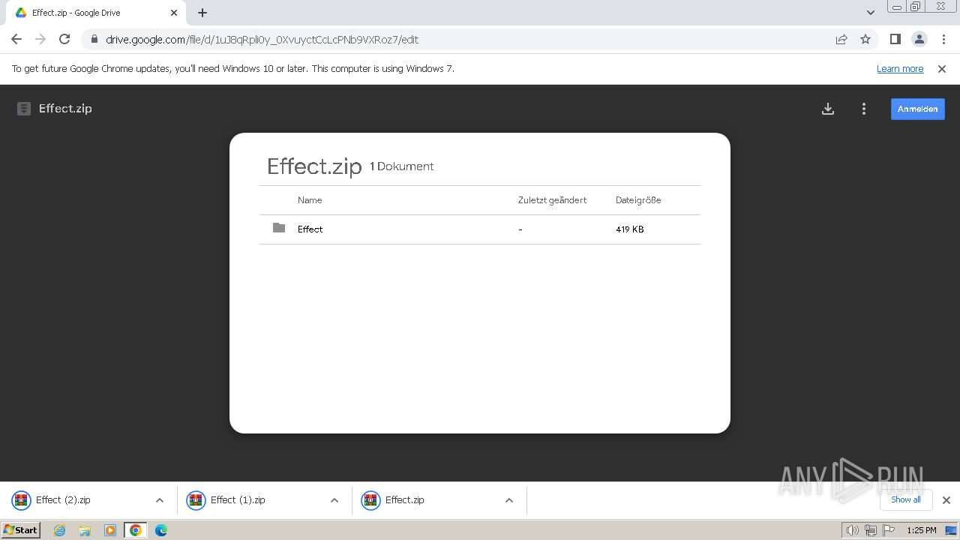The image size is (960, 540).
Task: Go back to previous page
Action: tap(16, 39)
